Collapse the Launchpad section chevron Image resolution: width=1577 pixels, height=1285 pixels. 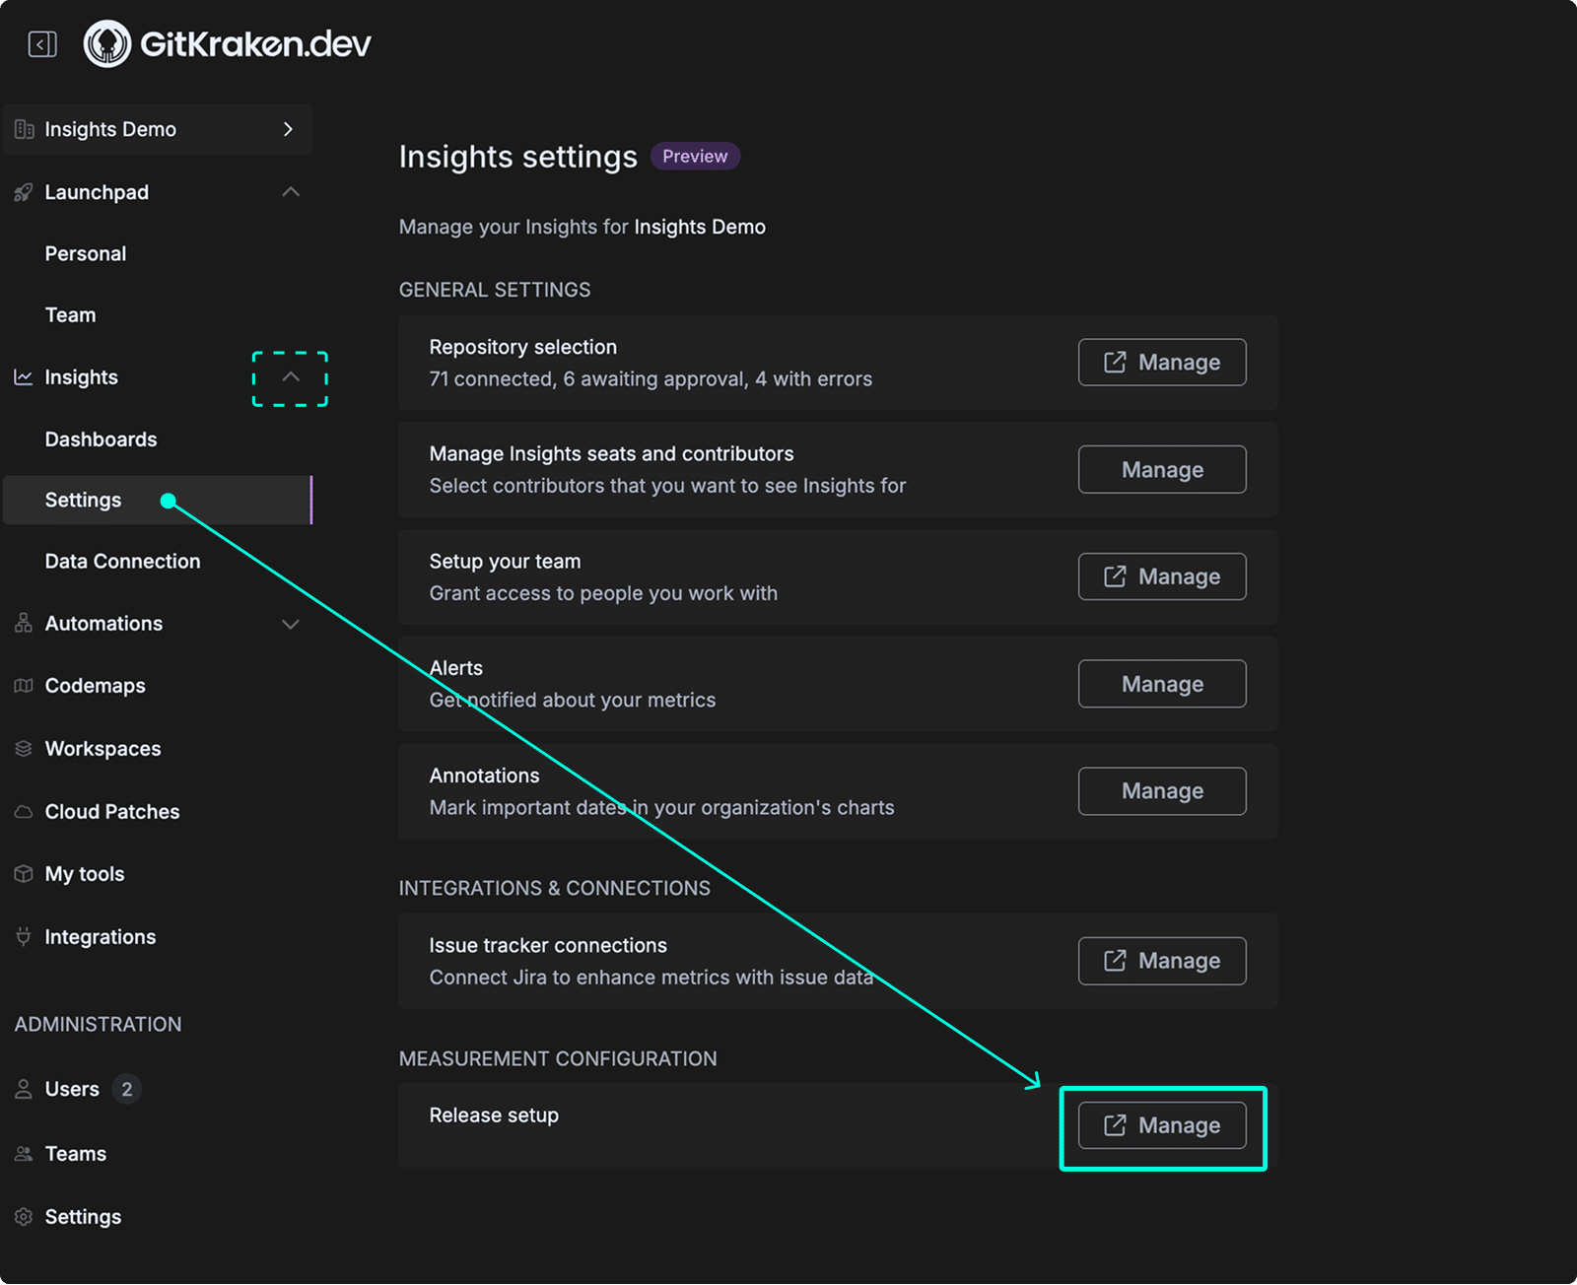coord(290,191)
